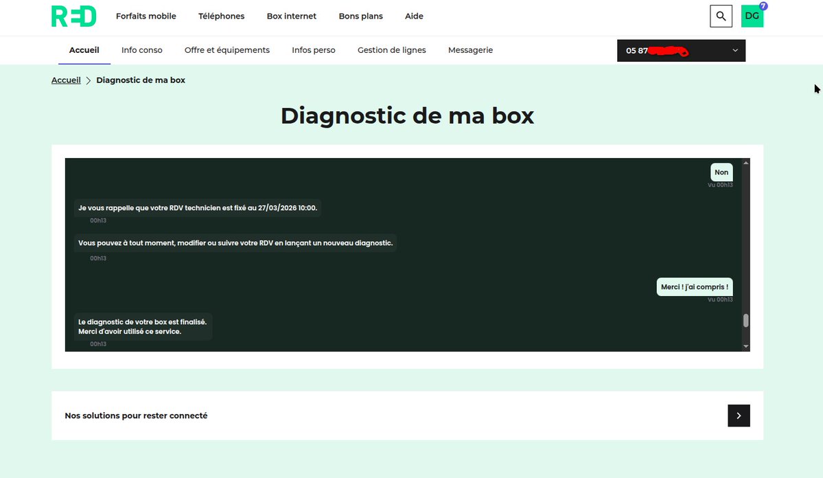823x478 pixels.
Task: Click the 'Merci ! j'ai compris !' bubble
Action: [x=695, y=287]
